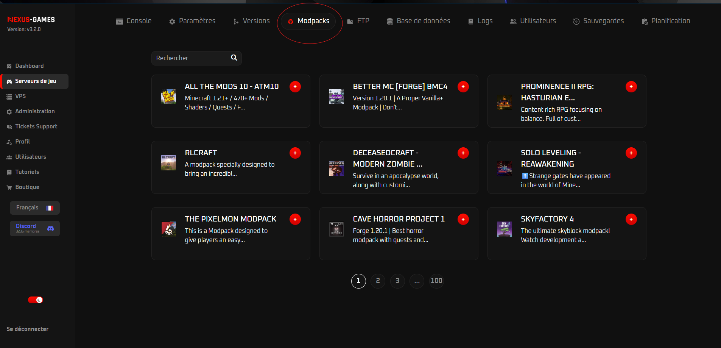Click the Versions branch icon
721x348 pixels.
[x=236, y=22]
